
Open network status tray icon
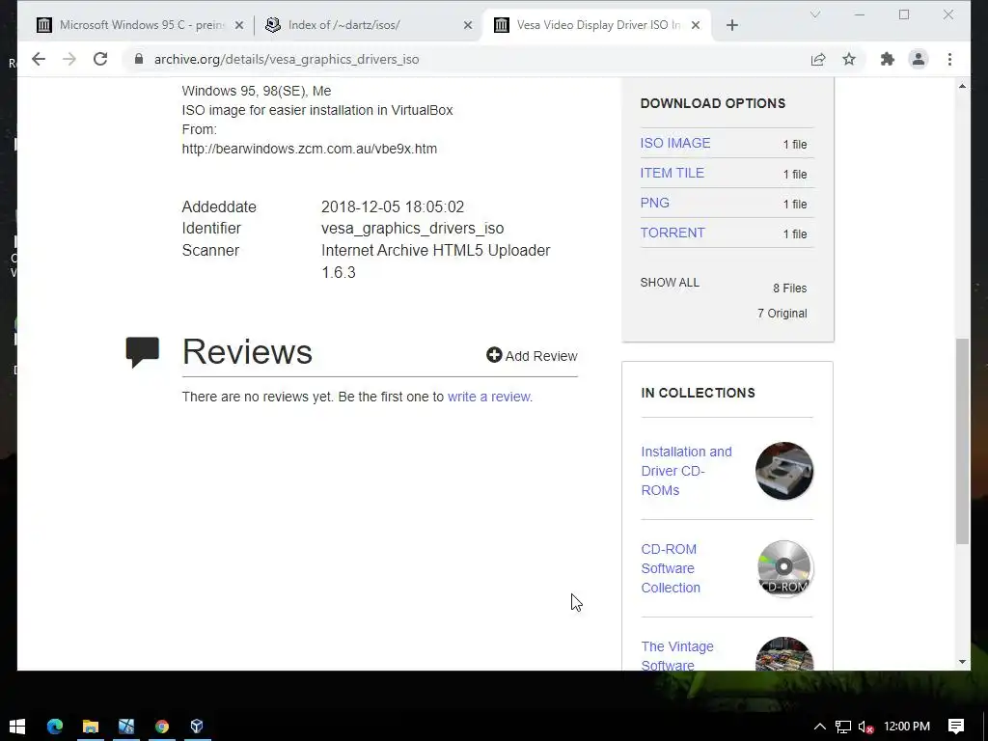click(x=843, y=727)
